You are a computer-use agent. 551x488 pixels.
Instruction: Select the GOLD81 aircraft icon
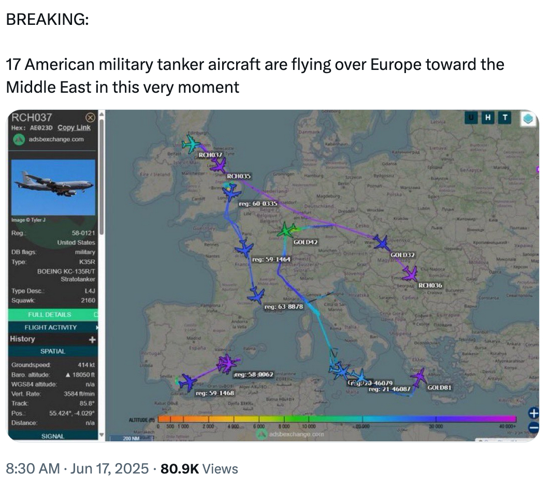pyautogui.click(x=418, y=377)
